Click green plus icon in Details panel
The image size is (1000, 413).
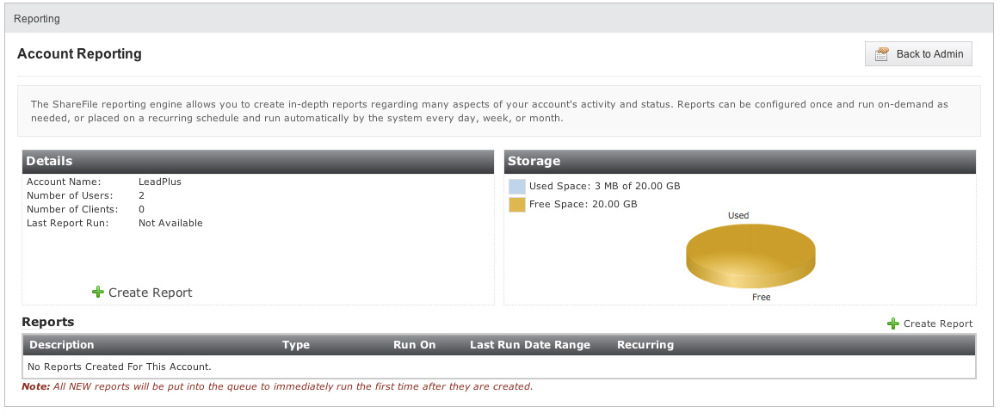coord(97,292)
